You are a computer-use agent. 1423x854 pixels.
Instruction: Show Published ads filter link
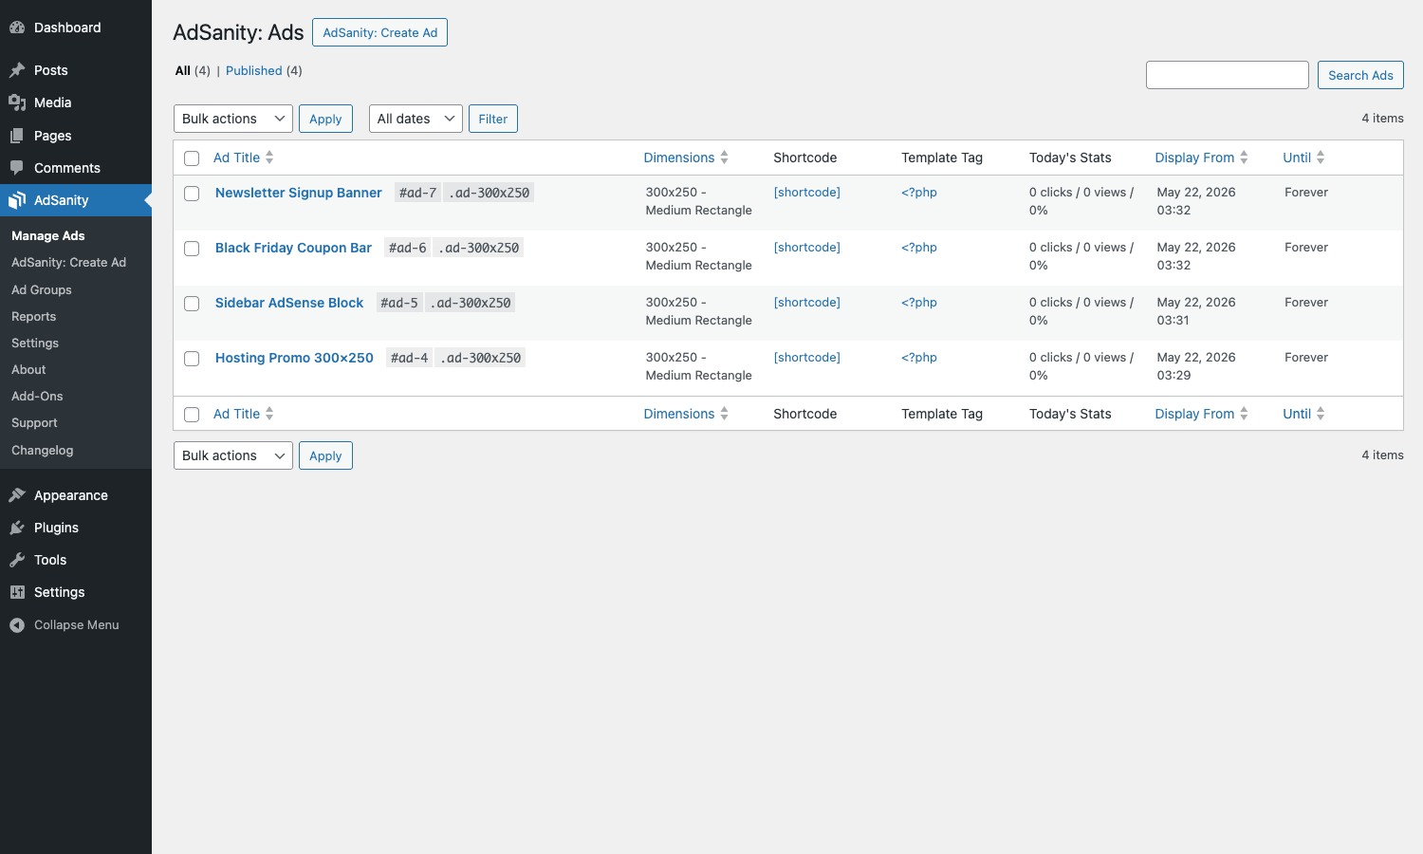coord(254,71)
